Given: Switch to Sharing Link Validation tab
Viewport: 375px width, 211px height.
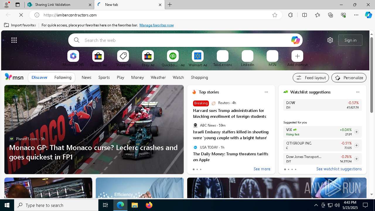Looking at the screenshot, I should (59, 5).
